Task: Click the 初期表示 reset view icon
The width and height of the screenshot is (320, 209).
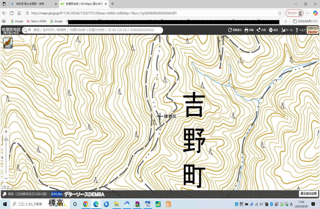Action: [x=235, y=30]
